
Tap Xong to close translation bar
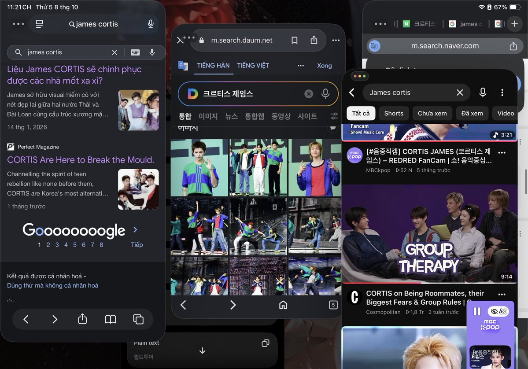tap(324, 66)
